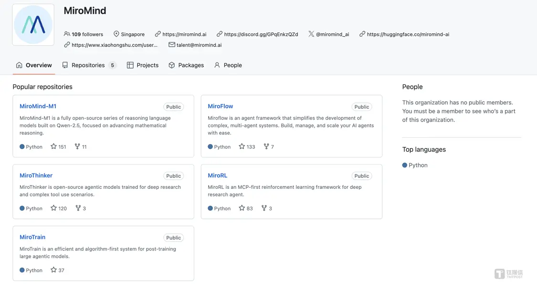Open the MiroFlow repository
This screenshot has height=289, width=537.
220,106
